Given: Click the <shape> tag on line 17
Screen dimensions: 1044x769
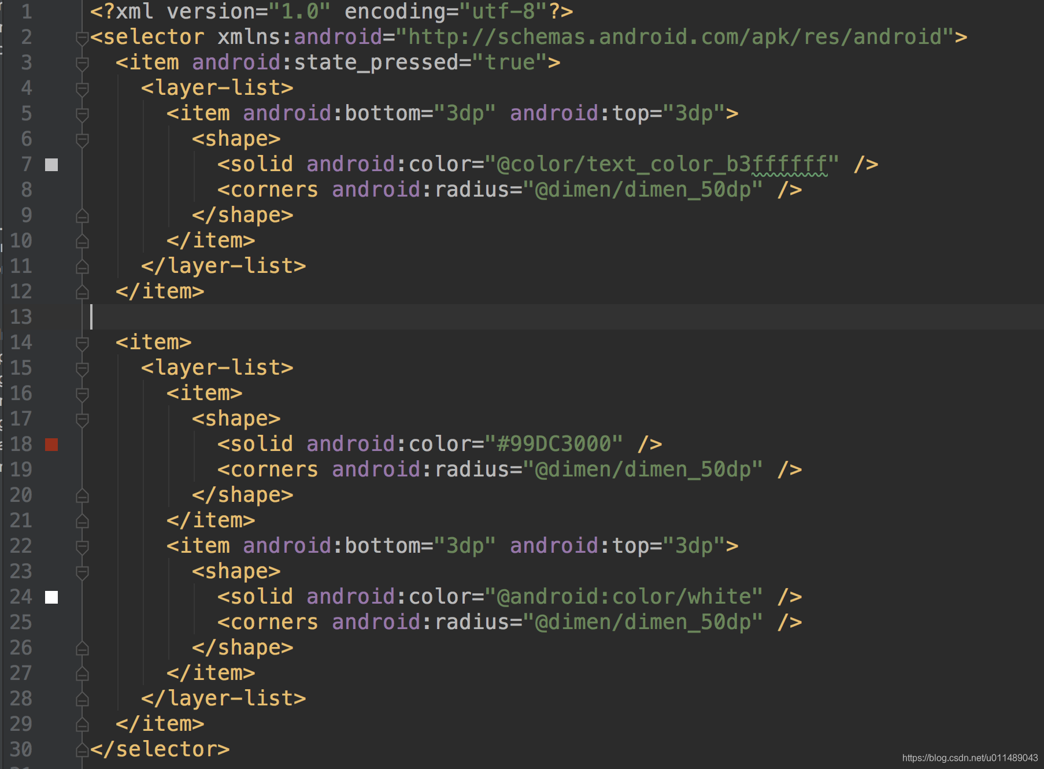Looking at the screenshot, I should coord(236,419).
